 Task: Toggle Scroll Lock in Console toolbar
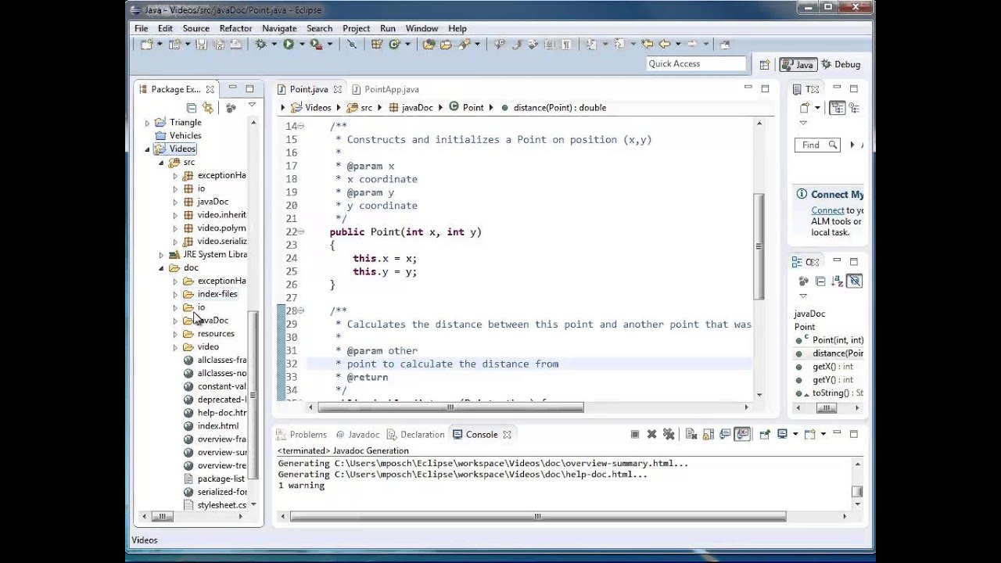click(709, 434)
